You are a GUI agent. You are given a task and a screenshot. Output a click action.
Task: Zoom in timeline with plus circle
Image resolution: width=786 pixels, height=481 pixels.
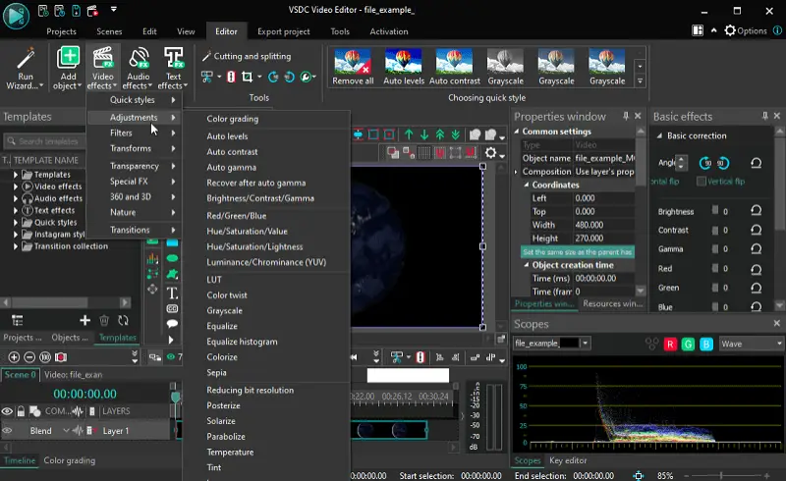pos(14,357)
